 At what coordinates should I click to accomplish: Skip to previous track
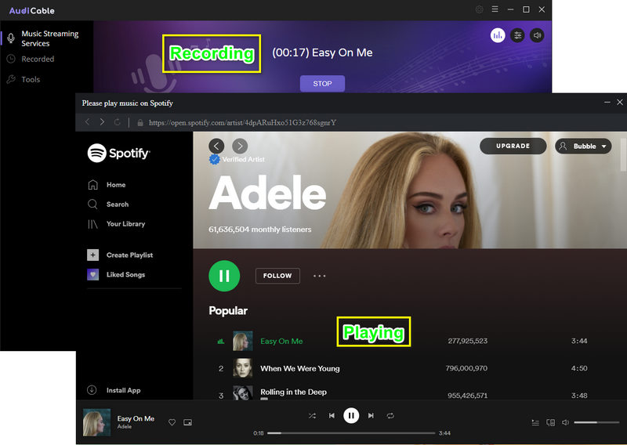click(332, 416)
